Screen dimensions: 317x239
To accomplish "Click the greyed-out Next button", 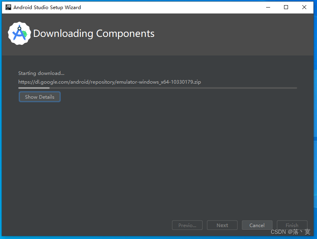I will pyautogui.click(x=222, y=225).
